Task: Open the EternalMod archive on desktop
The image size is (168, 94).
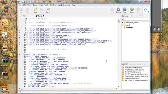Action: point(5,62)
